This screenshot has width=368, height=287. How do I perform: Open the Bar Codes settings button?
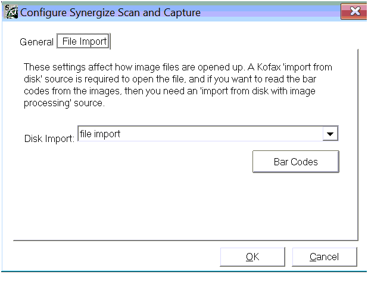tap(296, 162)
